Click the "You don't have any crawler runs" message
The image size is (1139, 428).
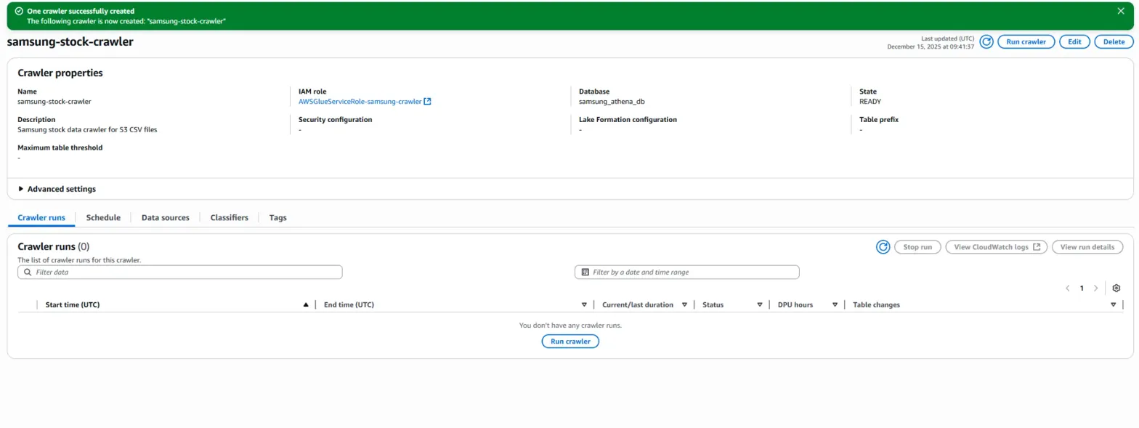(570, 325)
